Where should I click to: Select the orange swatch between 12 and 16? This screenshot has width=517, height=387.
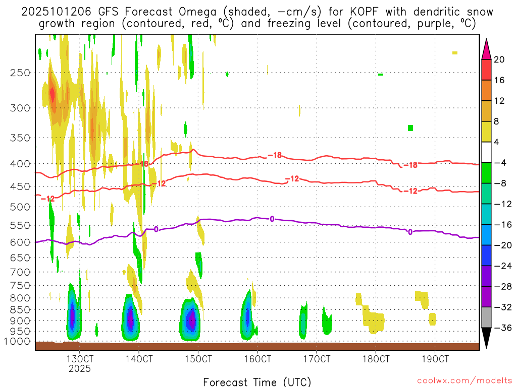(x=487, y=90)
